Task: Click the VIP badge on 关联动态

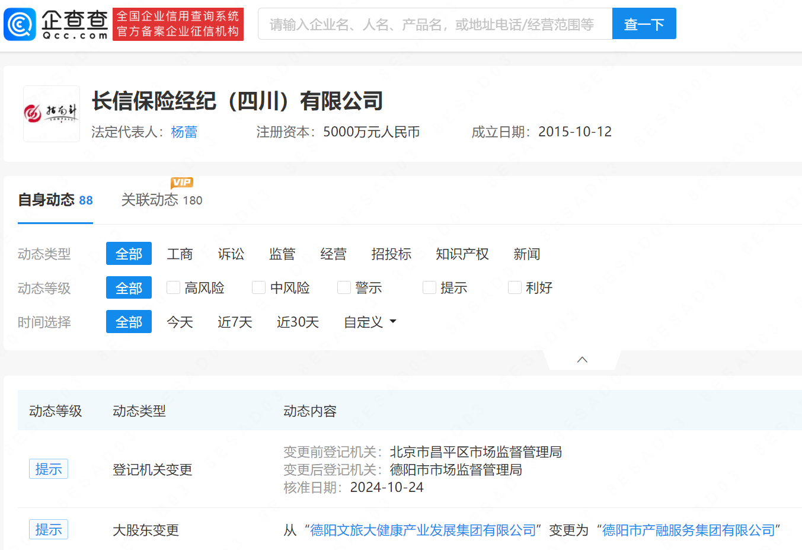Action: 182,183
